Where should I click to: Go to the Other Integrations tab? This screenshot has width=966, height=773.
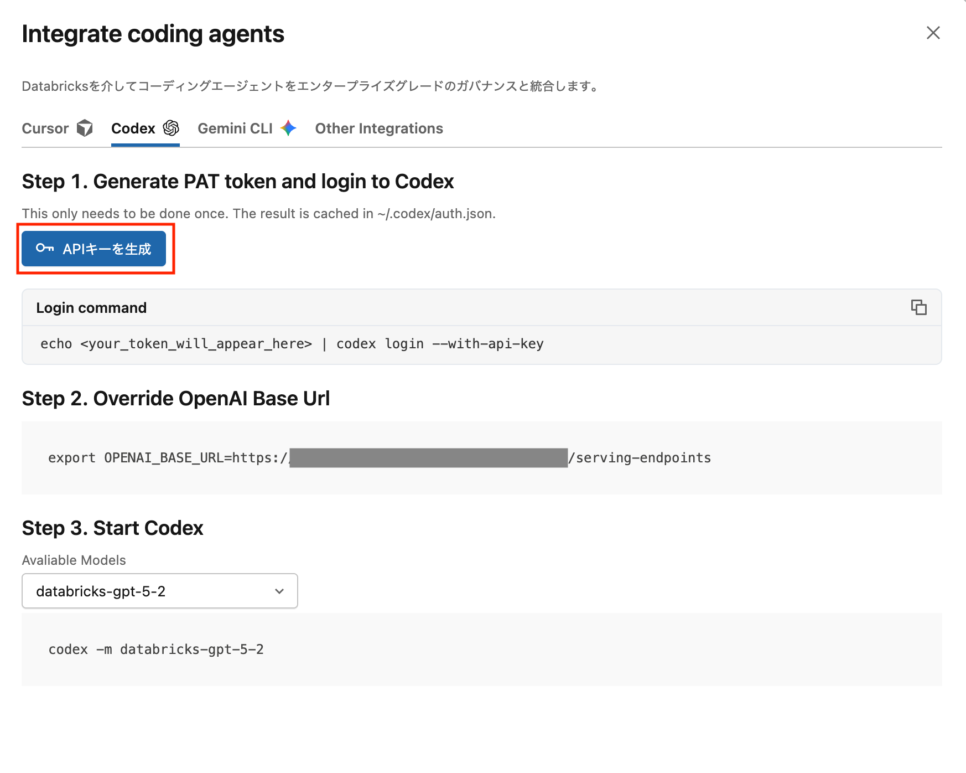(379, 128)
